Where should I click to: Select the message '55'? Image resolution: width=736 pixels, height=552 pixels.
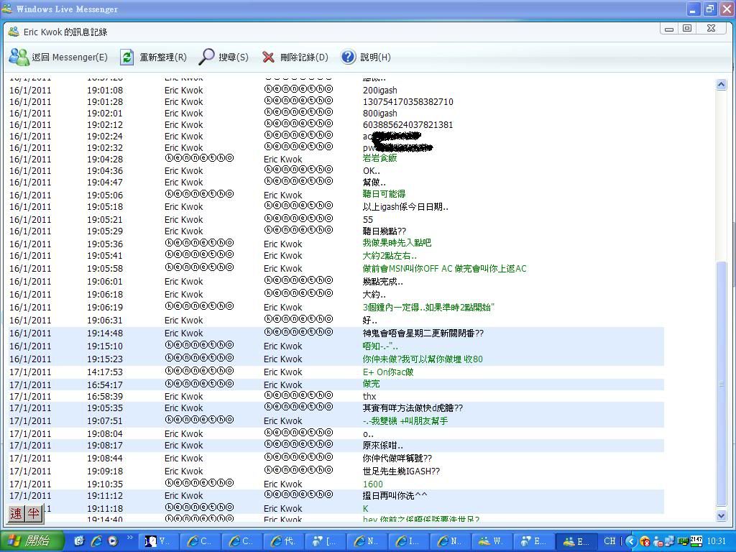click(367, 219)
